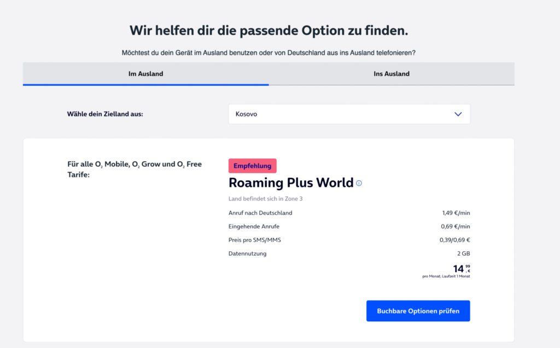The image size is (560, 348).
Task: Open details via Roaming Plus World heading
Action: (290, 182)
